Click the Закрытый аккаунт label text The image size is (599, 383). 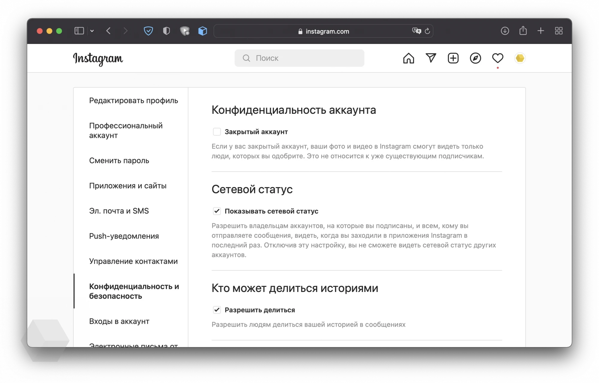click(x=256, y=132)
